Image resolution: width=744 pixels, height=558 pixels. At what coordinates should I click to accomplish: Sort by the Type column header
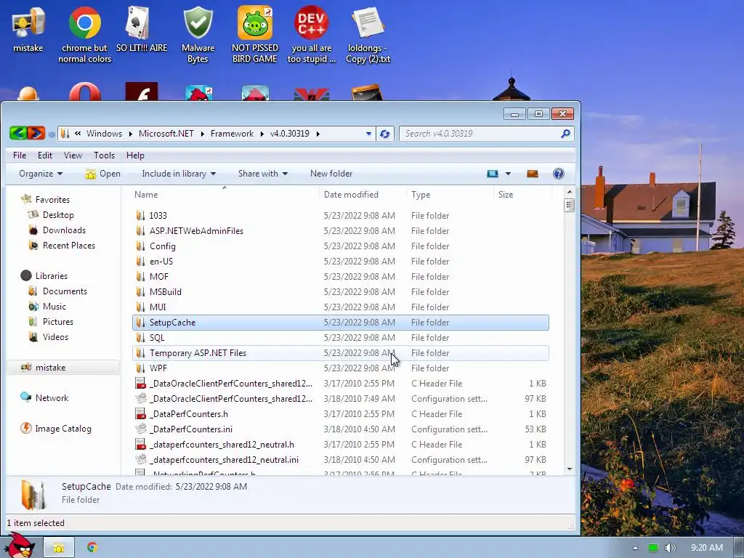[x=450, y=195]
